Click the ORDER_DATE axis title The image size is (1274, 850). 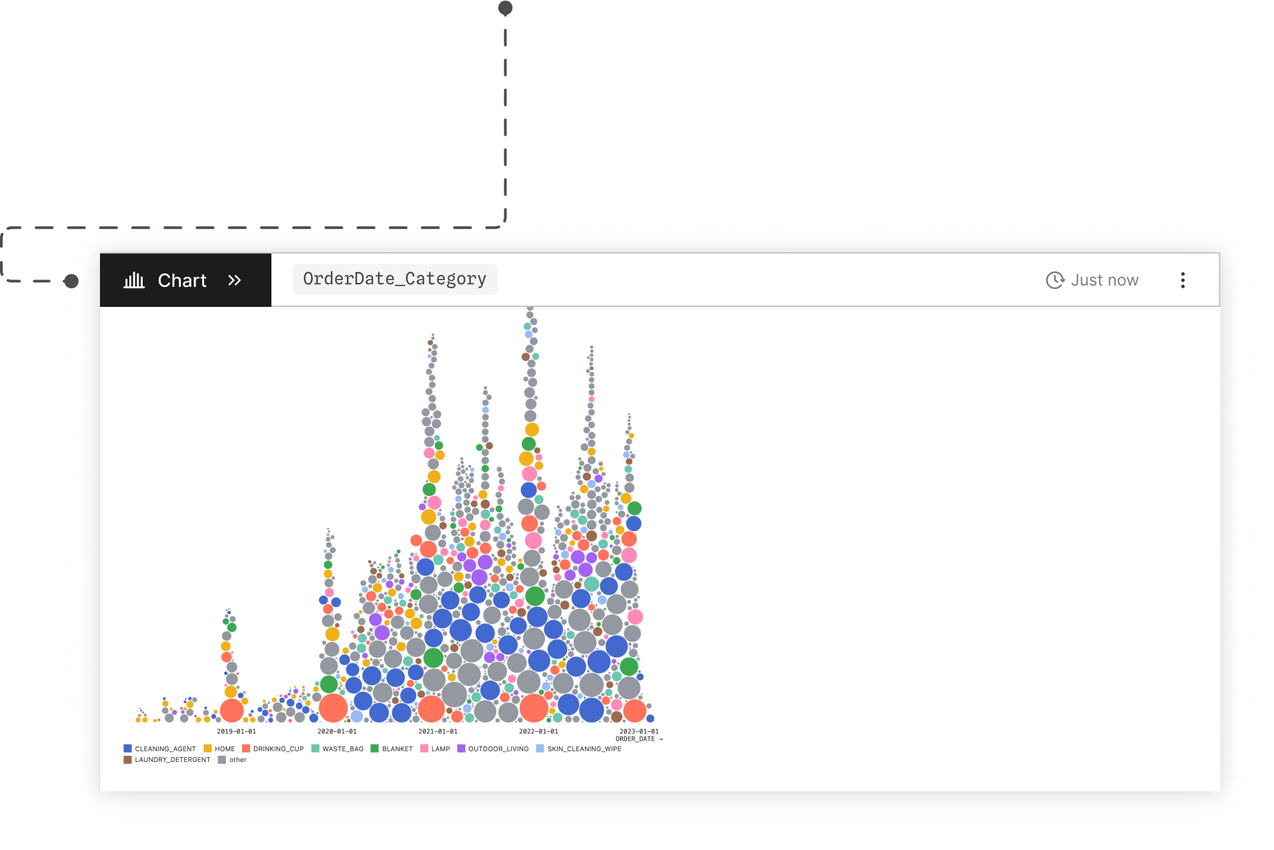[635, 739]
